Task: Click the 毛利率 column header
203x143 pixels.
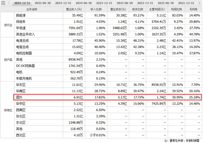Action: tap(194, 9)
